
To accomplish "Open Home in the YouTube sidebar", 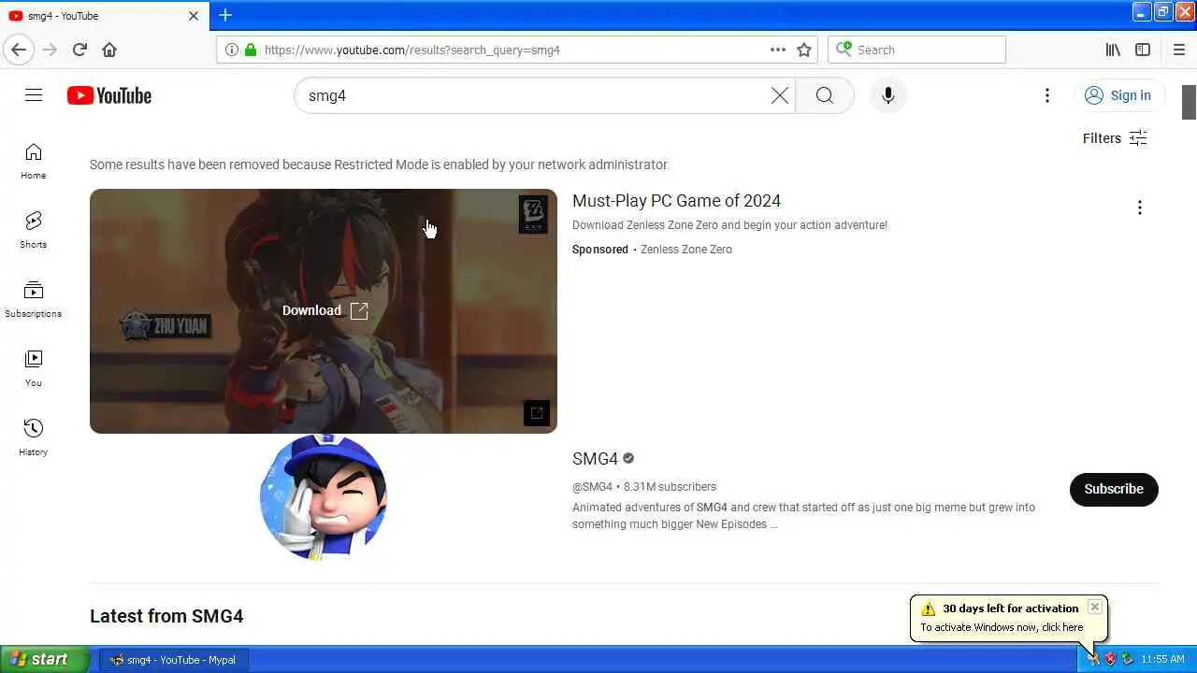I will [34, 161].
